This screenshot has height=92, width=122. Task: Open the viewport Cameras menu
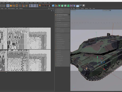pyautogui.click(x=78, y=8)
